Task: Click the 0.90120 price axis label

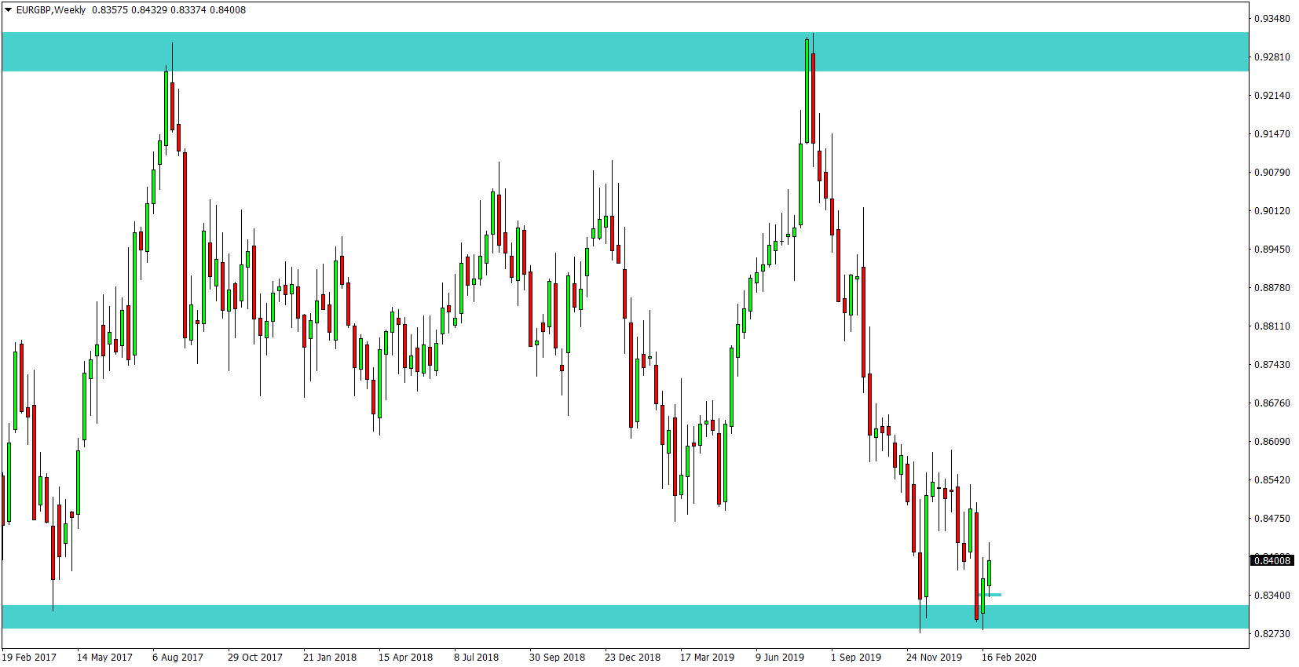Action: pos(1272,210)
